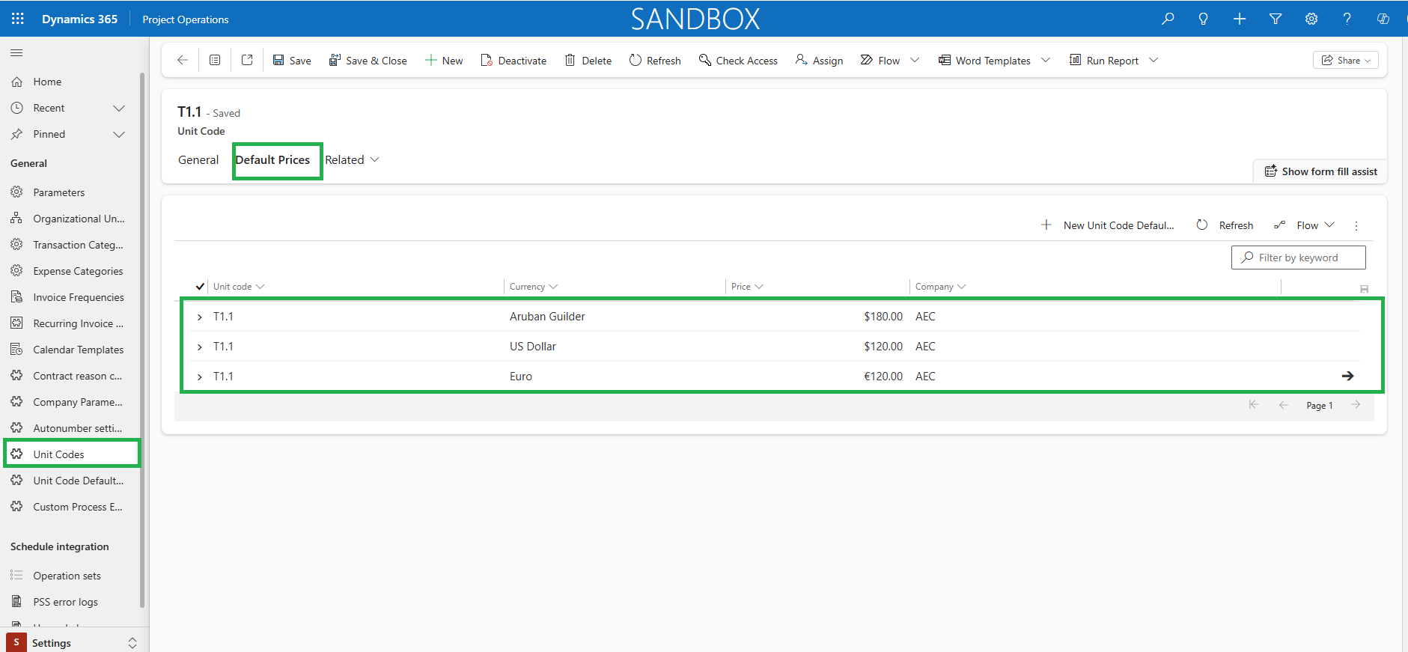The width and height of the screenshot is (1408, 652).
Task: Click the help question mark icon
Action: pos(1347,19)
